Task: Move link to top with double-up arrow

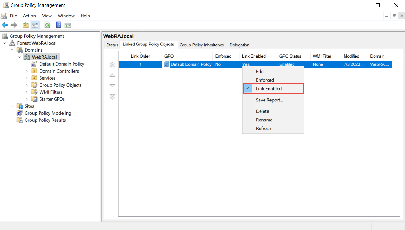Action: coord(112,65)
